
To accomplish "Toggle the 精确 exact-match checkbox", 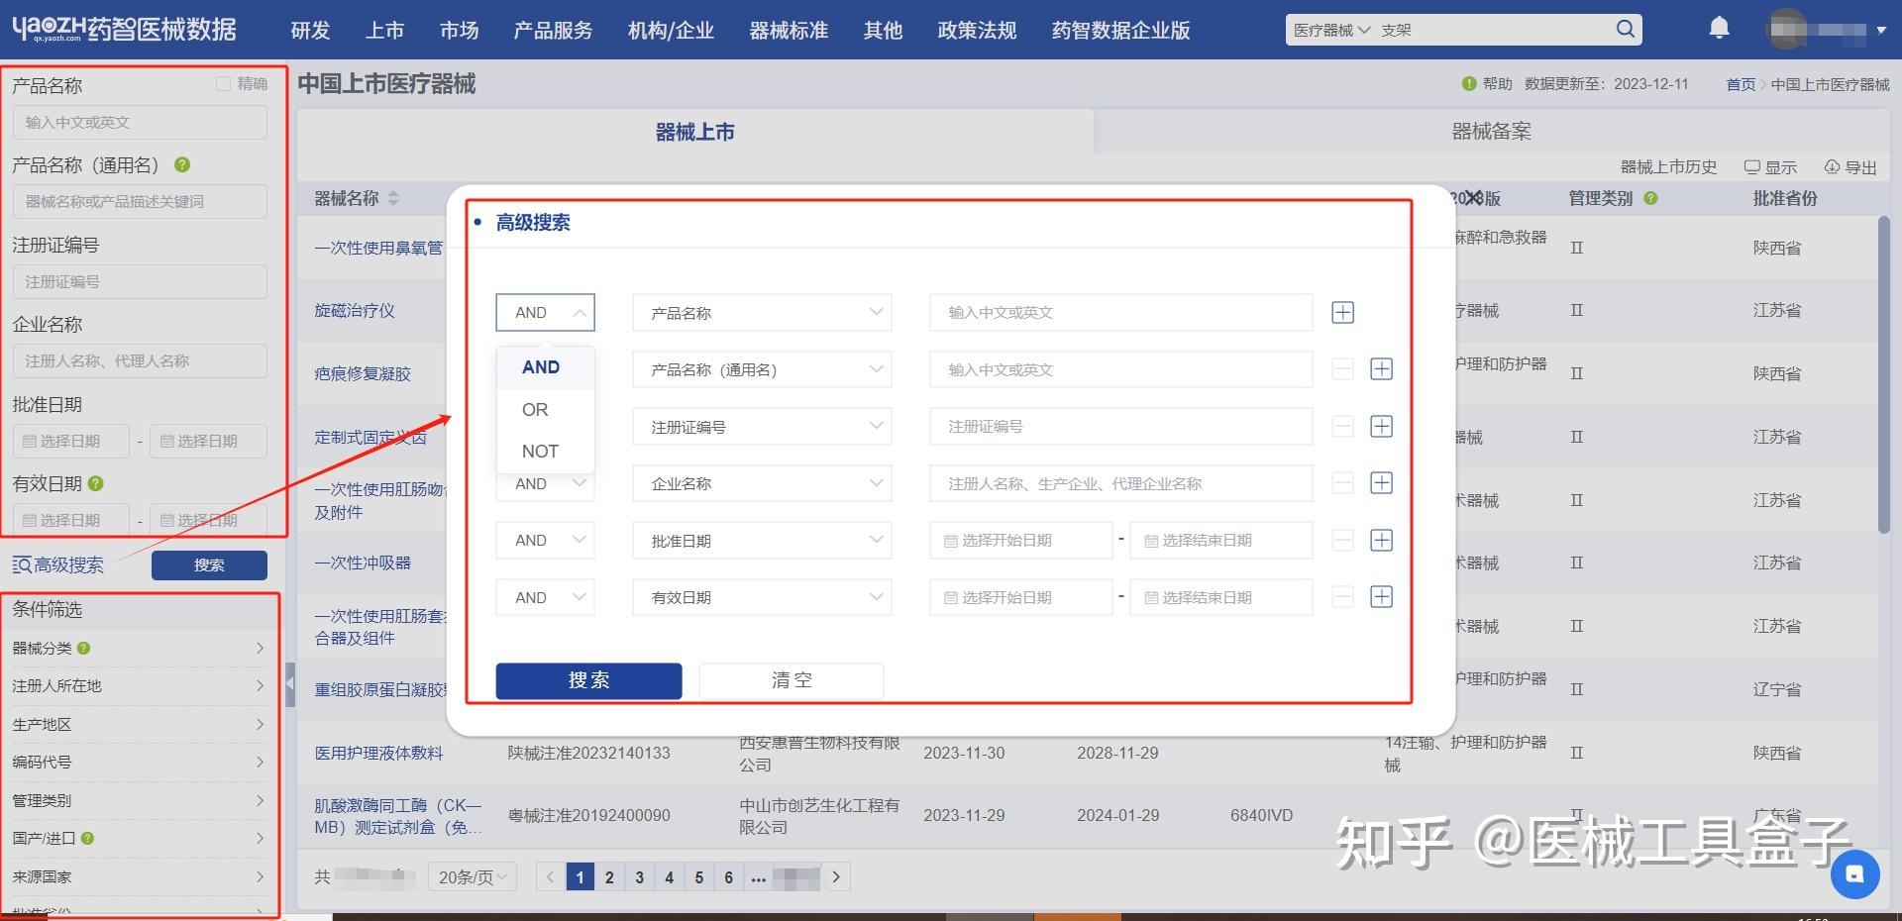I will tap(224, 84).
